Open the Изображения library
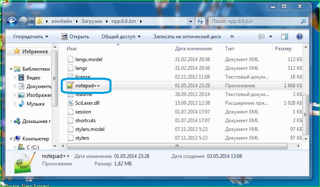This screenshot has height=187, width=320. pos(35,95)
